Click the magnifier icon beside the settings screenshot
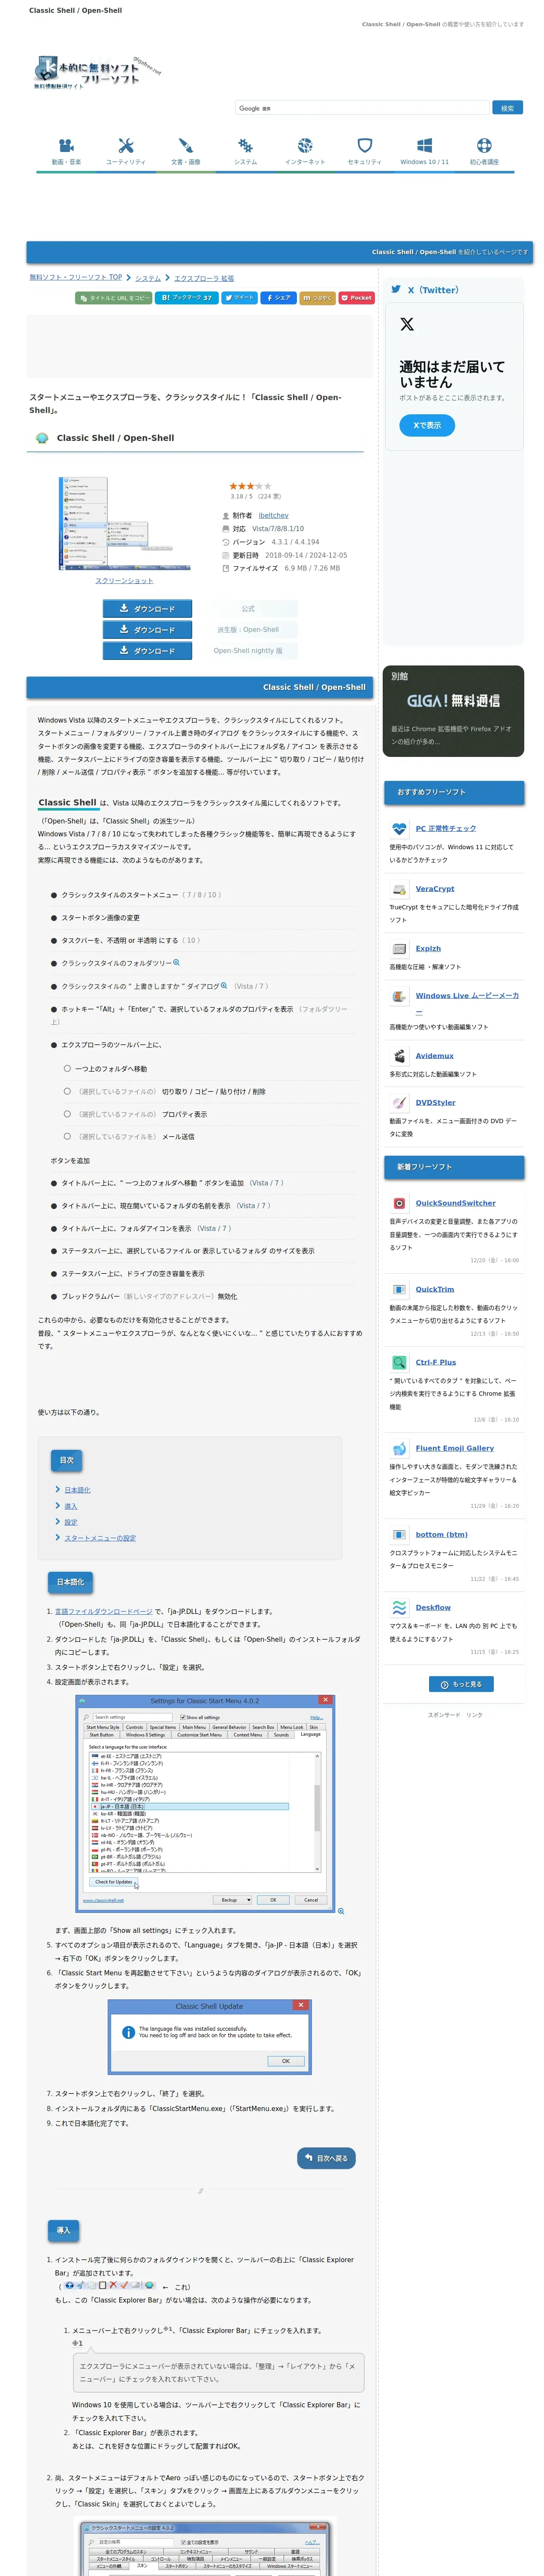The height and width of the screenshot is (2576, 544). click(341, 1910)
